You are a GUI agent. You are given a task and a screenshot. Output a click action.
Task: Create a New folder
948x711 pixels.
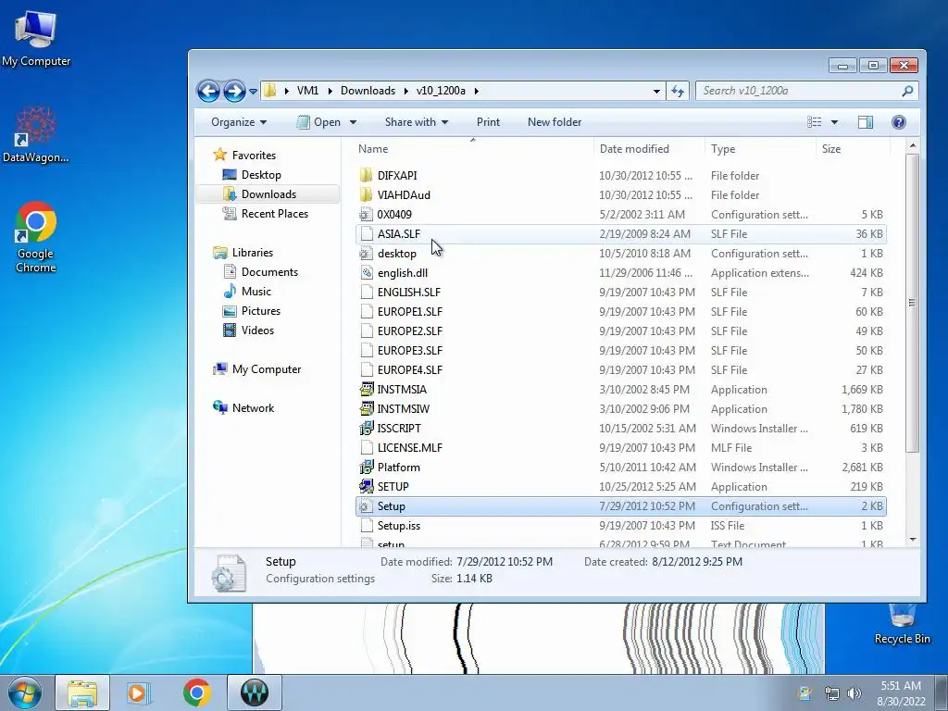555,122
